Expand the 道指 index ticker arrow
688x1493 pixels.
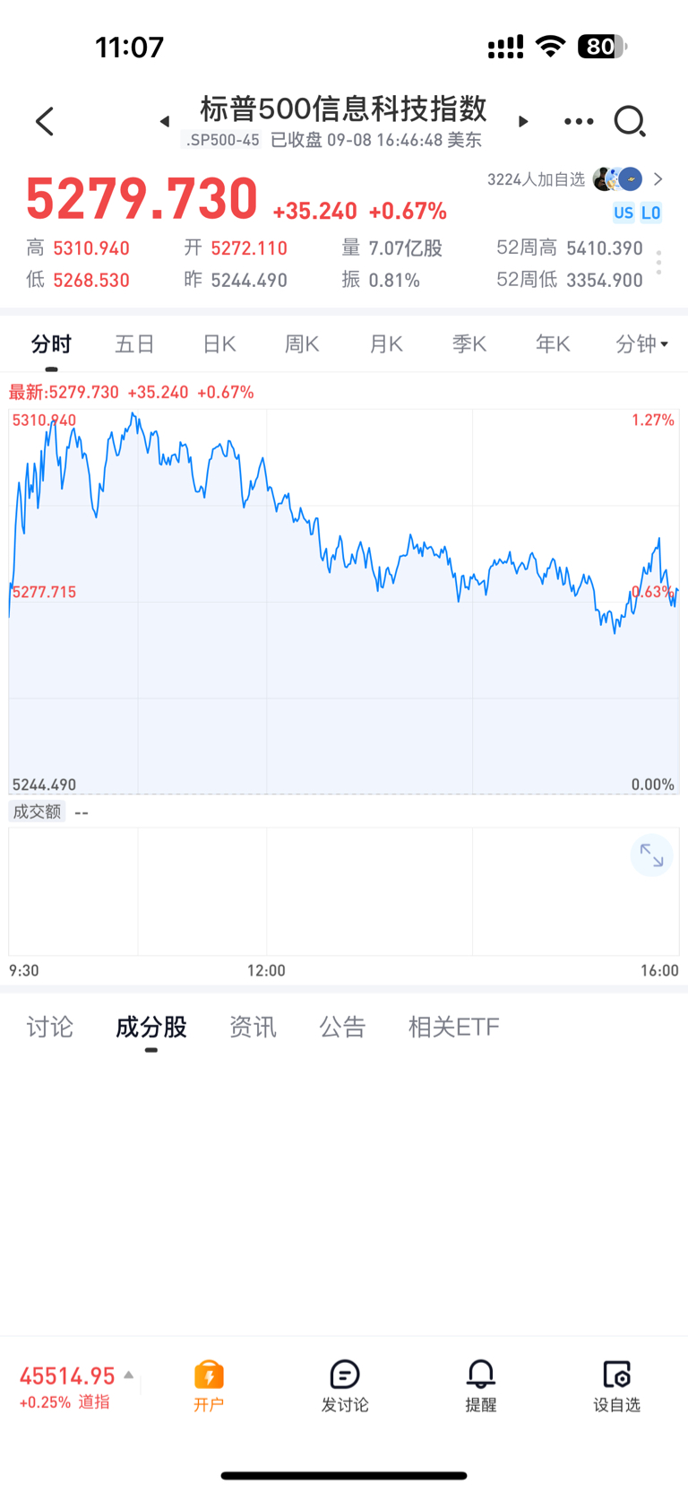tap(129, 1375)
